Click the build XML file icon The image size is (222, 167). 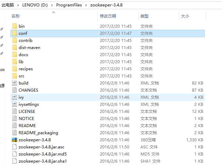tap(15, 83)
